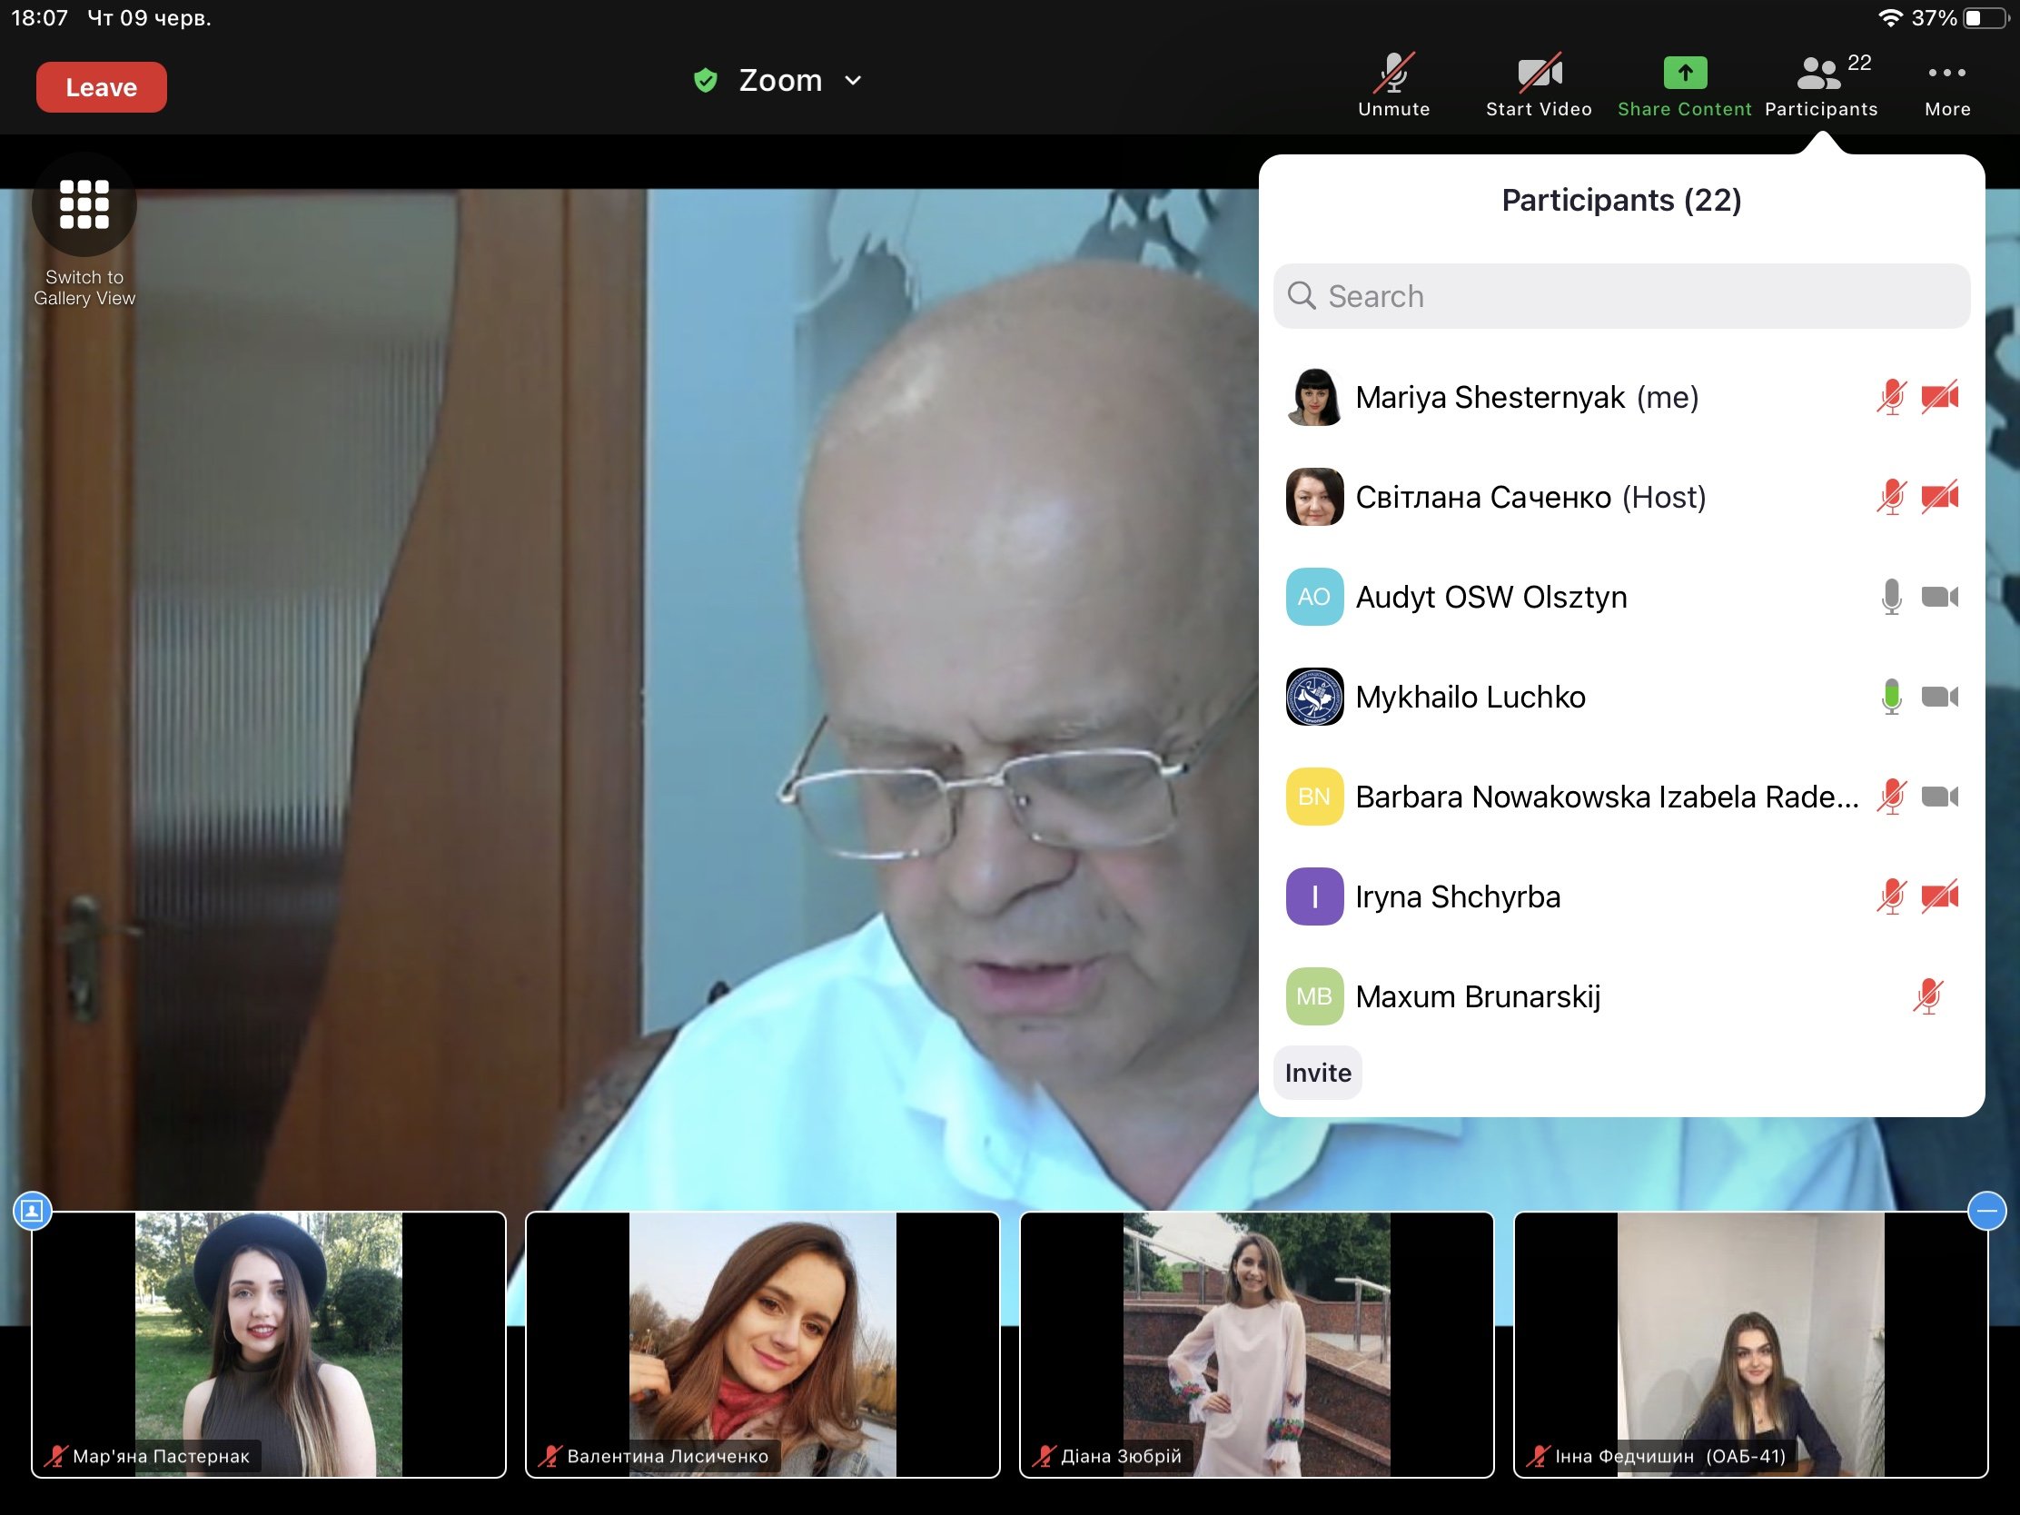Click Audyt OSW Olsztyn's camera icon
This screenshot has width=2020, height=1515.
1940,597
